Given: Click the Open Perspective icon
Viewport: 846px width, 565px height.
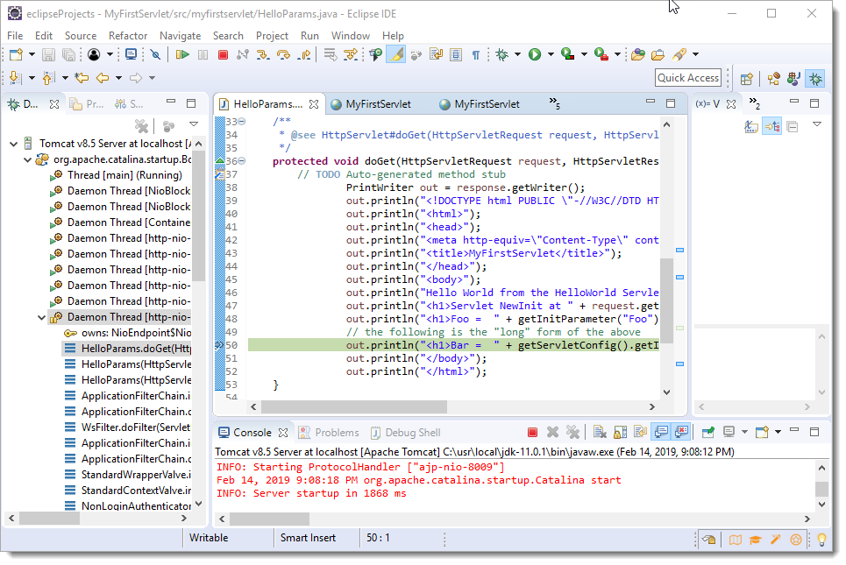Looking at the screenshot, I should coord(747,79).
